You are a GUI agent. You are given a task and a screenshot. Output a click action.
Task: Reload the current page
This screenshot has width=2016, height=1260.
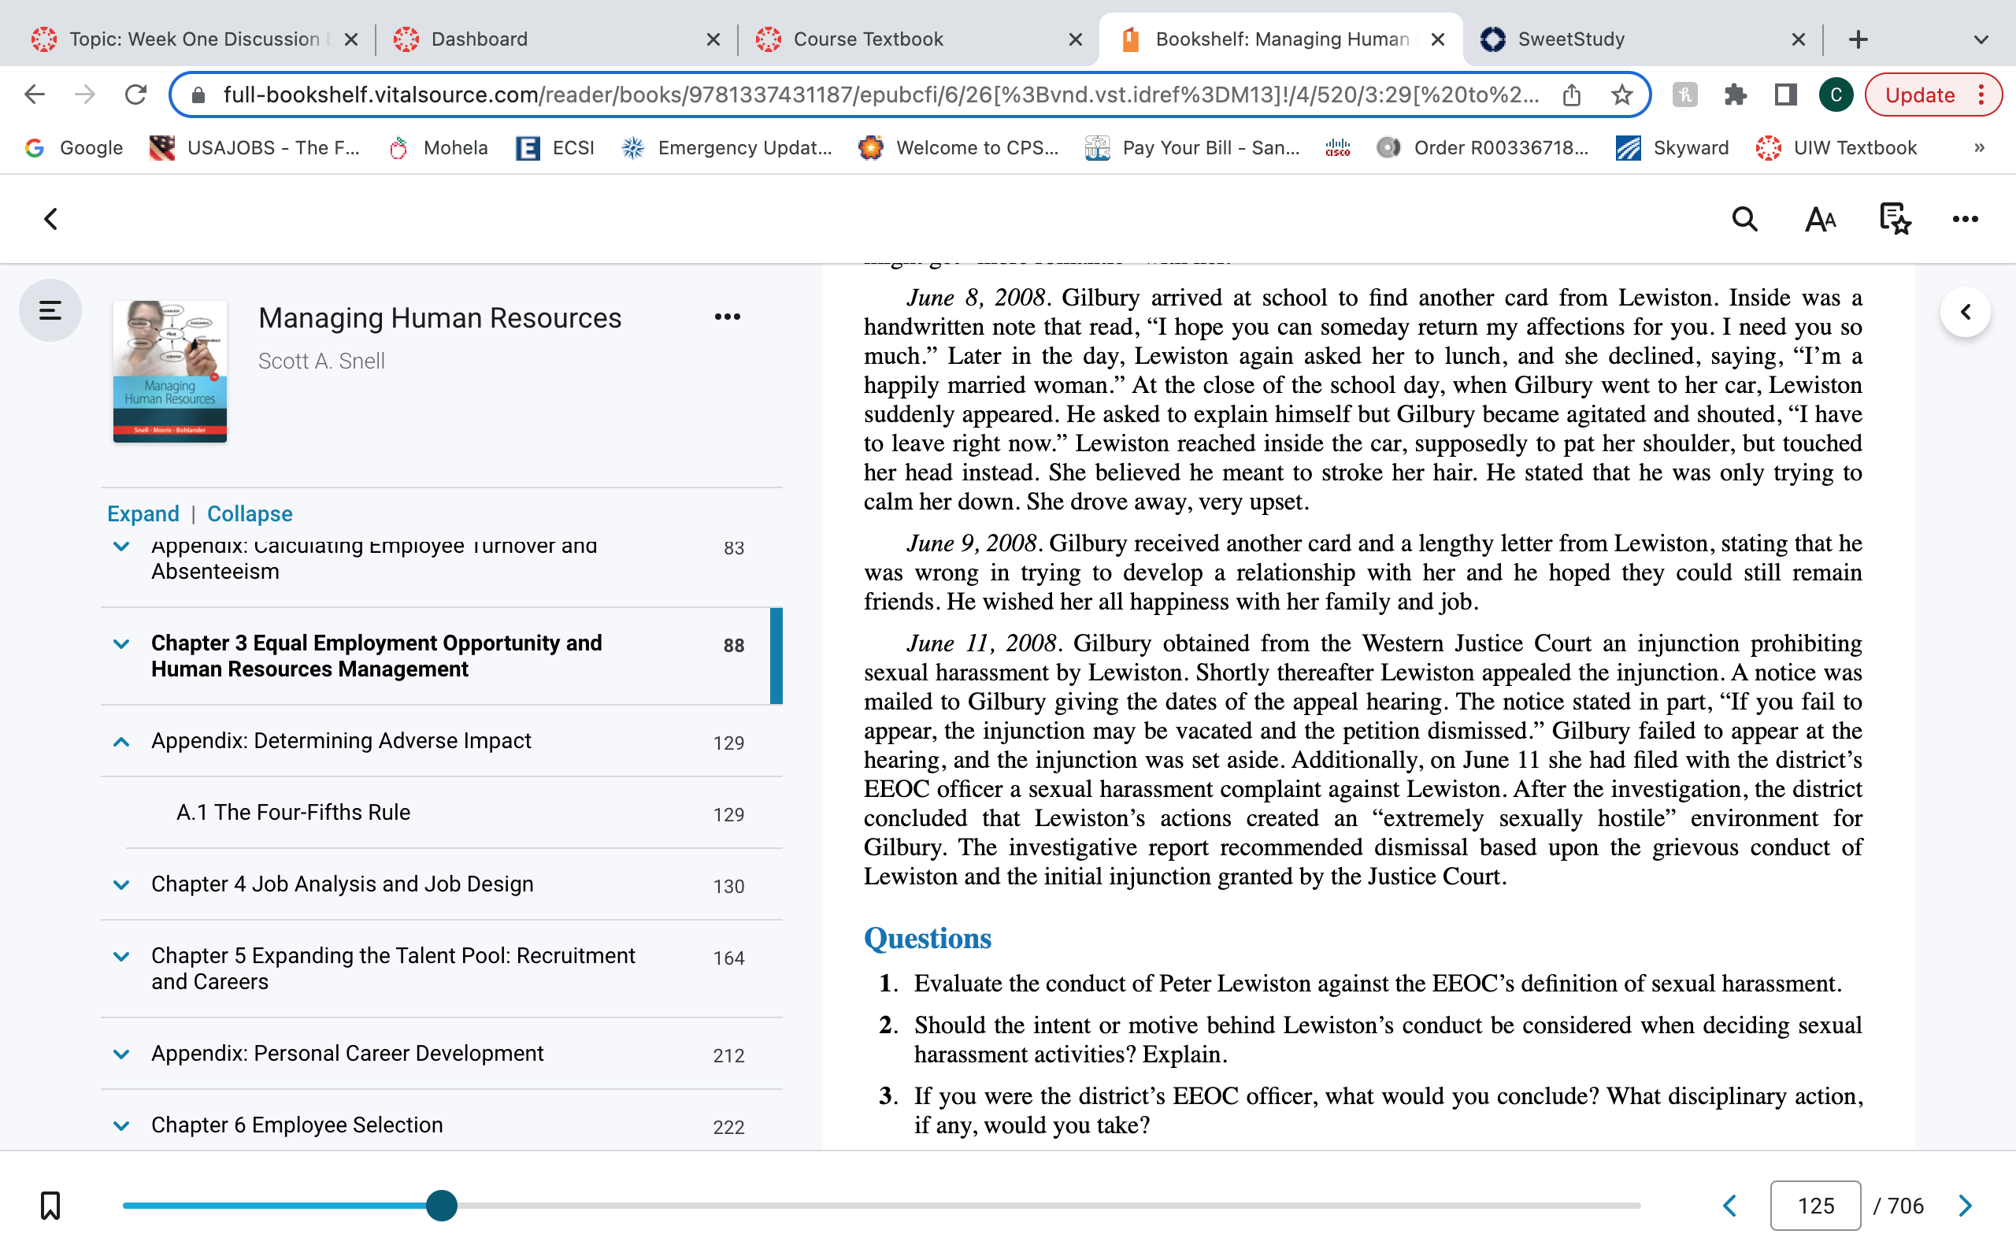[x=135, y=95]
